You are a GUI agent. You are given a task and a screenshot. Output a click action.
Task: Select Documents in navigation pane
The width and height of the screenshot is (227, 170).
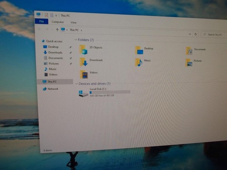tap(56, 58)
